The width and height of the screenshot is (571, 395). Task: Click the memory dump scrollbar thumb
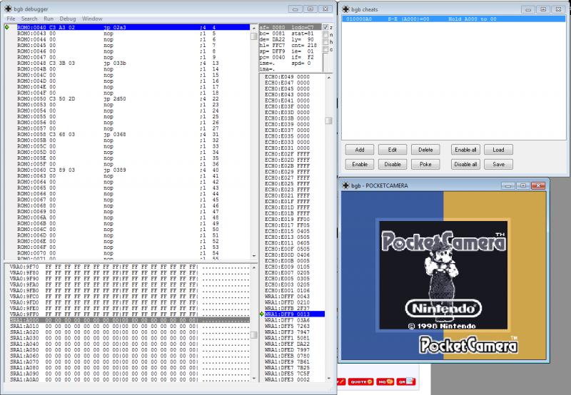point(254,335)
